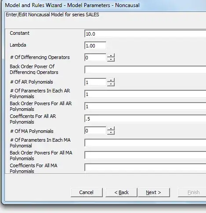Click the AR Polynomials count box
The image size is (206, 213).
point(95,82)
